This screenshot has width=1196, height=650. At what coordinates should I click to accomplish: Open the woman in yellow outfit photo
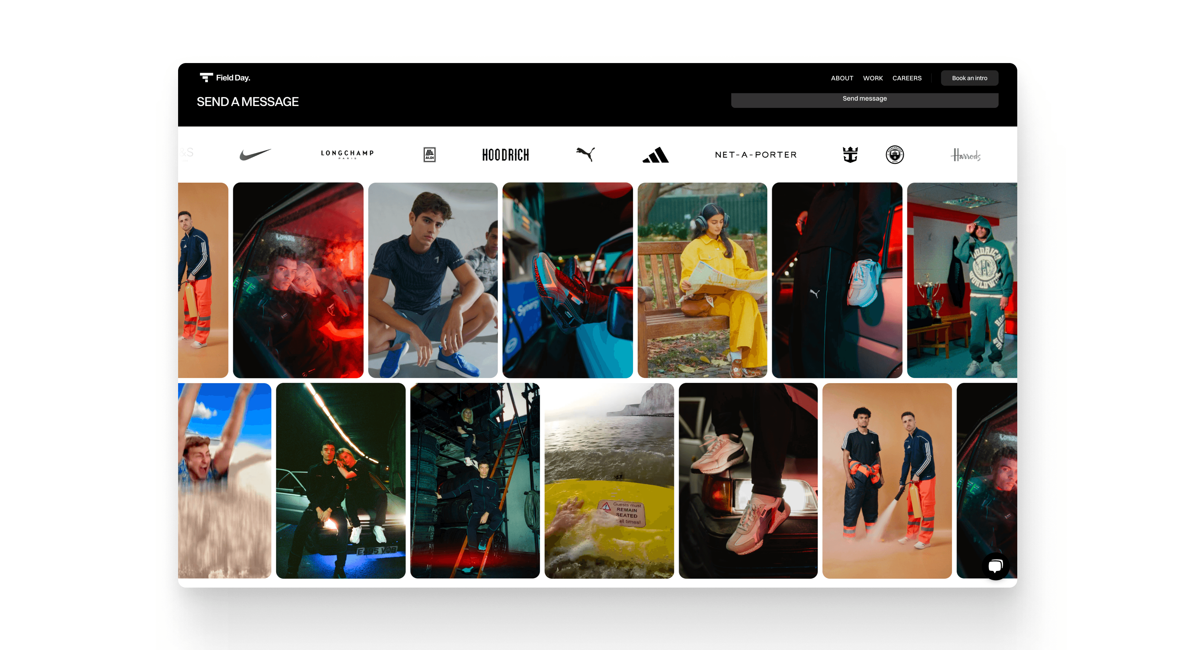702,280
